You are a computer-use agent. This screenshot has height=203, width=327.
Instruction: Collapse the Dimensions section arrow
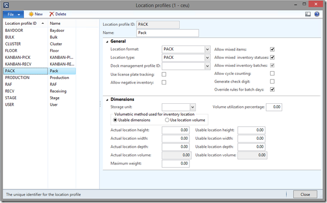[x=106, y=100]
